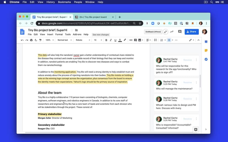Viewport: 228px width, 142px height.
Task: Star the Tiny Bio project brief document
Action: [72, 30]
